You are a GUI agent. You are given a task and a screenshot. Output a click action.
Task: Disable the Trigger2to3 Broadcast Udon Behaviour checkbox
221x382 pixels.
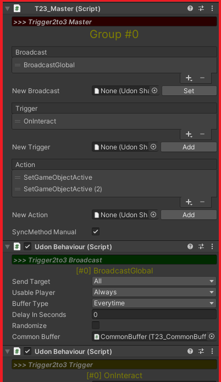pos(27,246)
